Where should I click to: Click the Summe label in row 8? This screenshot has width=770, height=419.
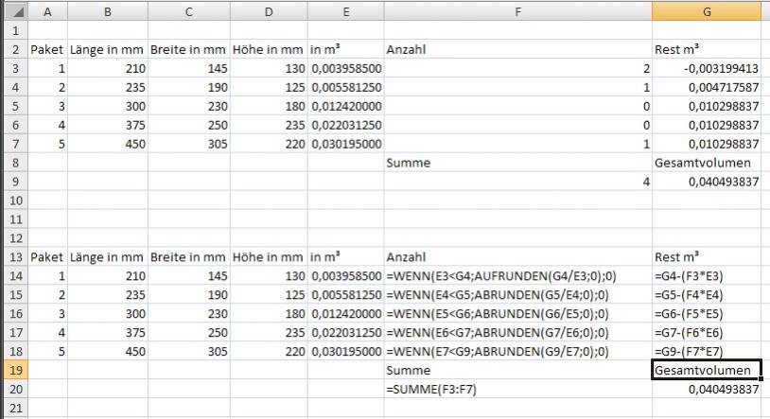point(516,162)
